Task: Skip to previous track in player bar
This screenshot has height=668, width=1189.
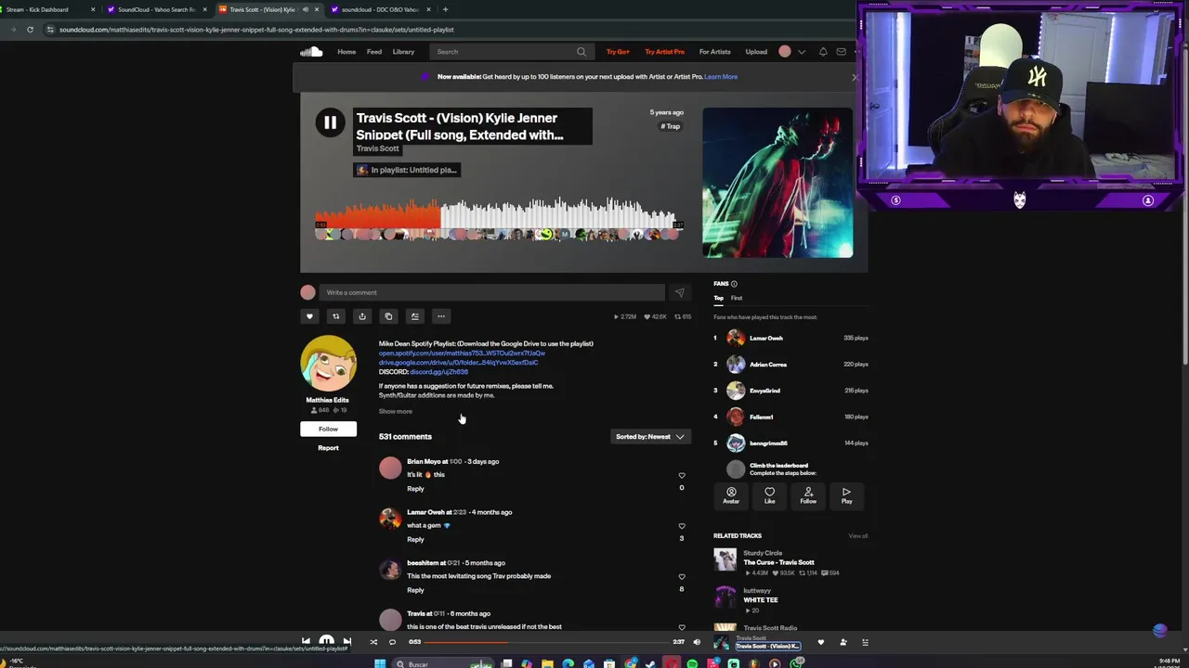Action: (x=306, y=641)
